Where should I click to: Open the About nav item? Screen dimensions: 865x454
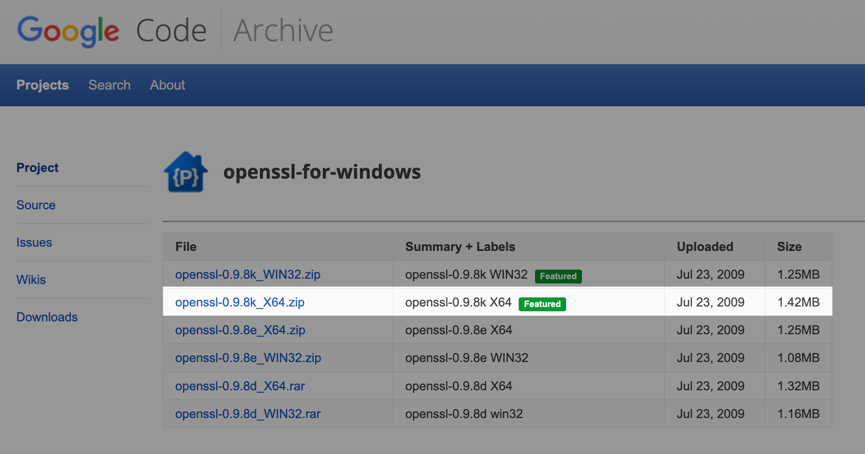(x=168, y=85)
